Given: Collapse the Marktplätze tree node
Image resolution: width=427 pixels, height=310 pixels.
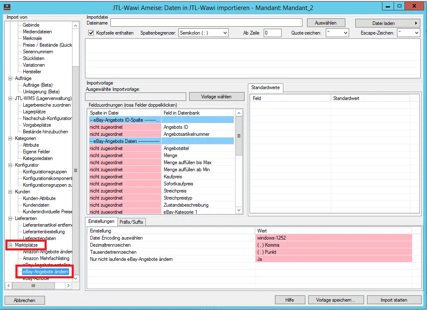Looking at the screenshot, I should (x=10, y=245).
